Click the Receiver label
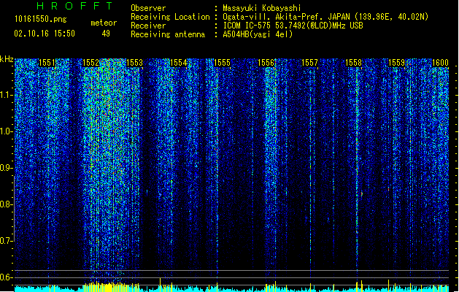 point(148,26)
